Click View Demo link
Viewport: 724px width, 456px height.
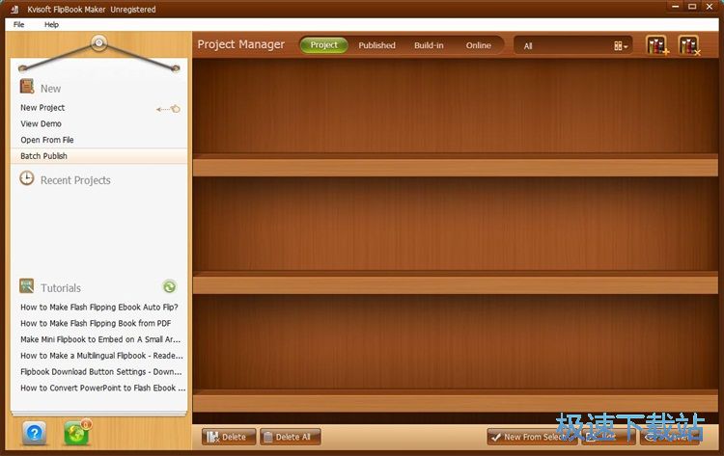tap(41, 123)
